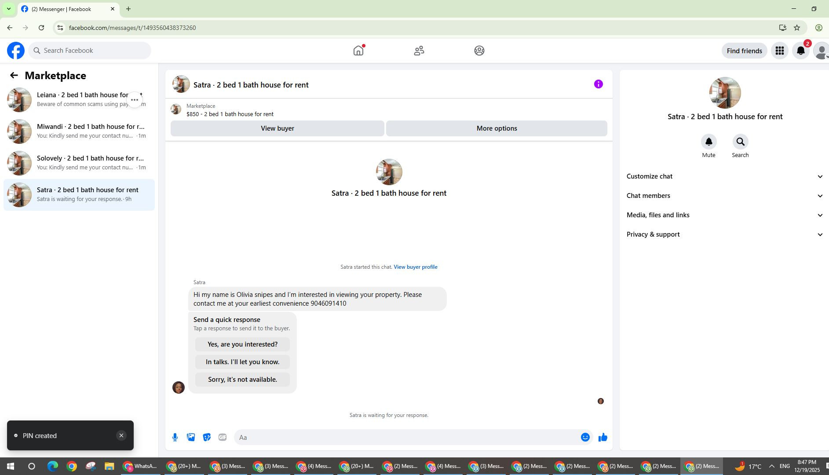This screenshot has height=475, width=829.
Task: Click the listing thumbnail in right info panel
Action: [x=725, y=93]
